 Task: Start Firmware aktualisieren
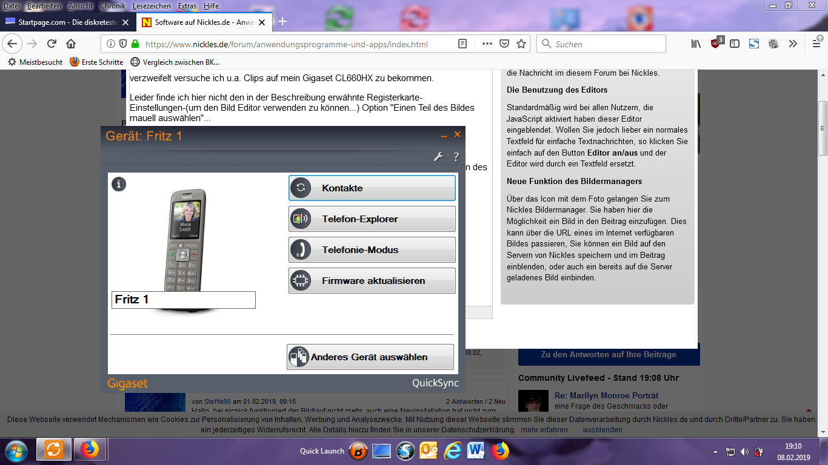[x=372, y=280]
